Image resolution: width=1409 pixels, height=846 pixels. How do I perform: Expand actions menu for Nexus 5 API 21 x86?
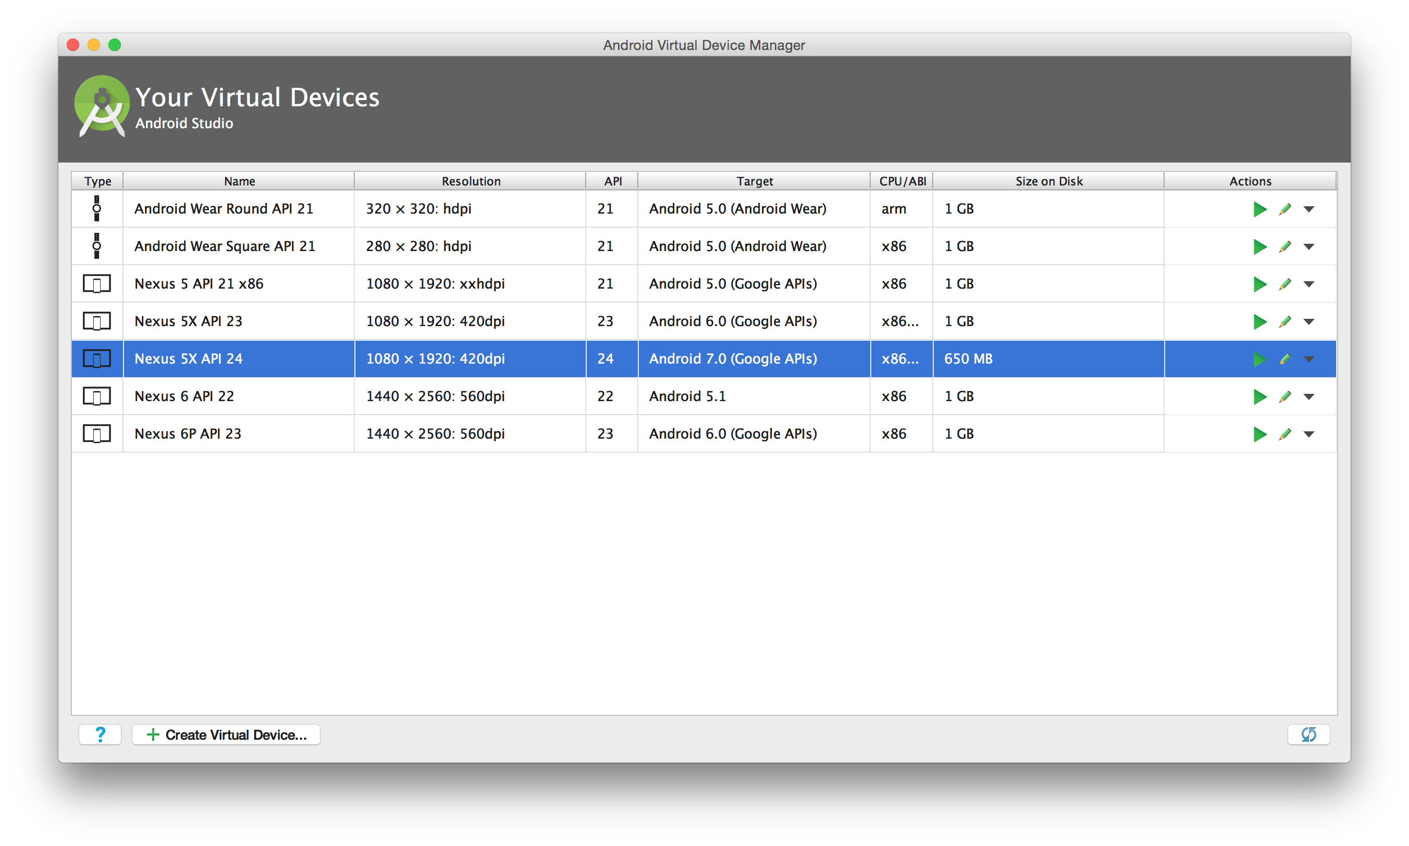(x=1308, y=284)
